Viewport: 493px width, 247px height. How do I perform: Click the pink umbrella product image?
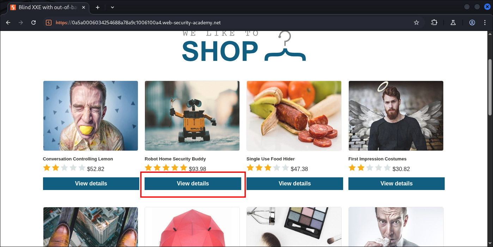[x=192, y=227]
